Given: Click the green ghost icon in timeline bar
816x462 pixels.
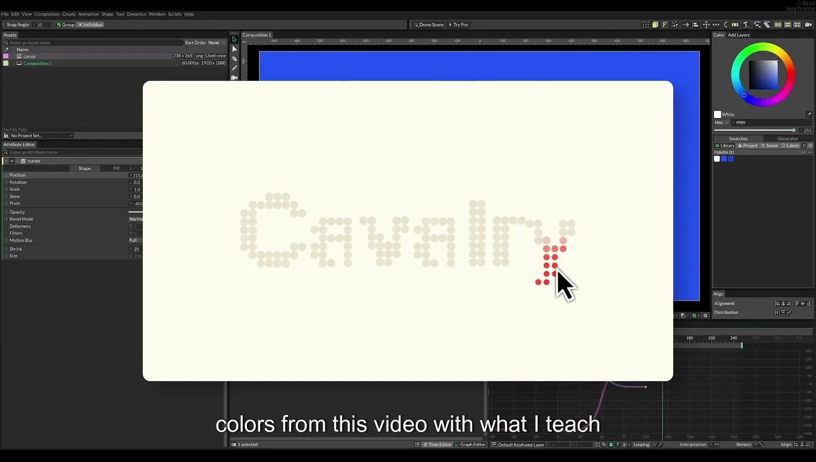Looking at the screenshot, I should [x=611, y=445].
